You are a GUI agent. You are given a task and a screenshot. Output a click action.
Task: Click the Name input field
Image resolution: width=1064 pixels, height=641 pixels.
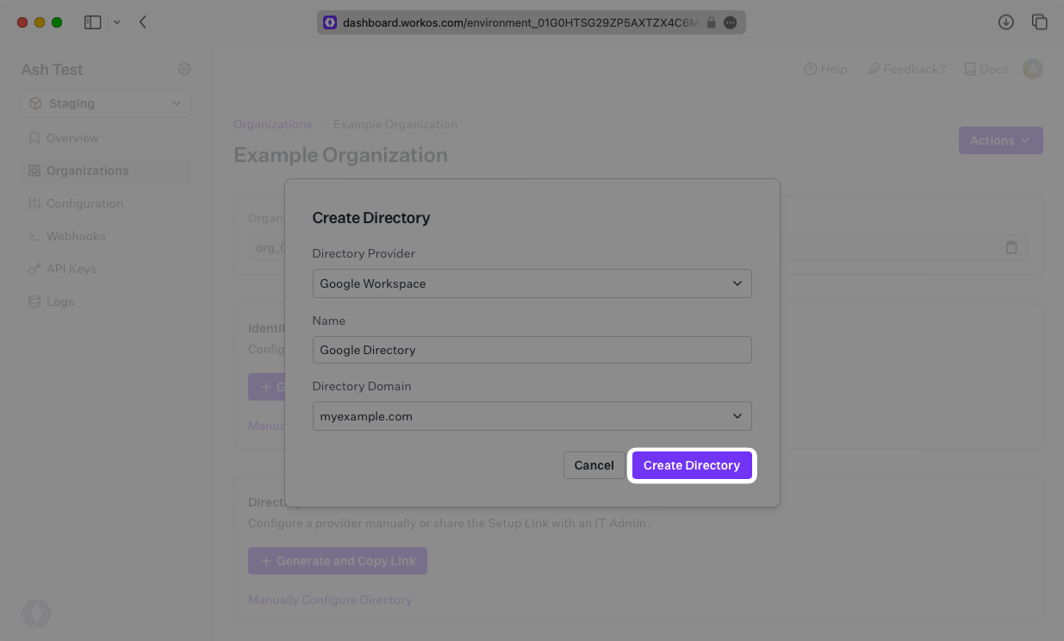point(532,350)
